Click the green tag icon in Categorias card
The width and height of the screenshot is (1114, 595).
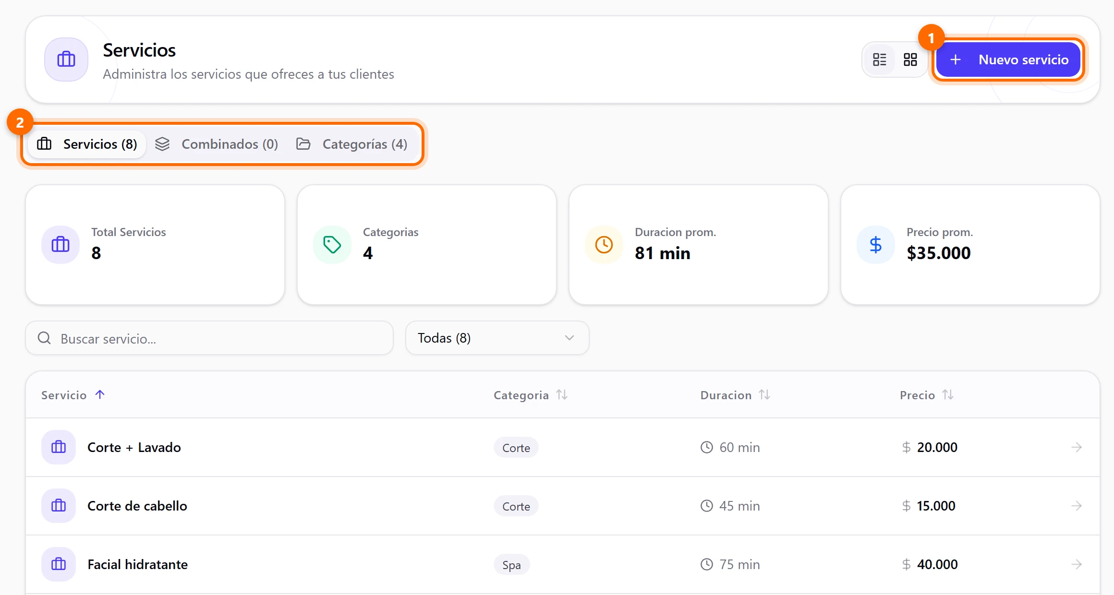point(332,244)
